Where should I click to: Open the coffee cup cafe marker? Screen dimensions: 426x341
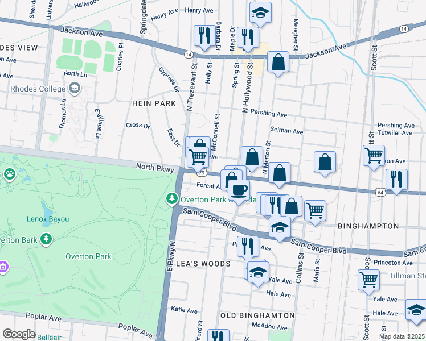coord(239,190)
